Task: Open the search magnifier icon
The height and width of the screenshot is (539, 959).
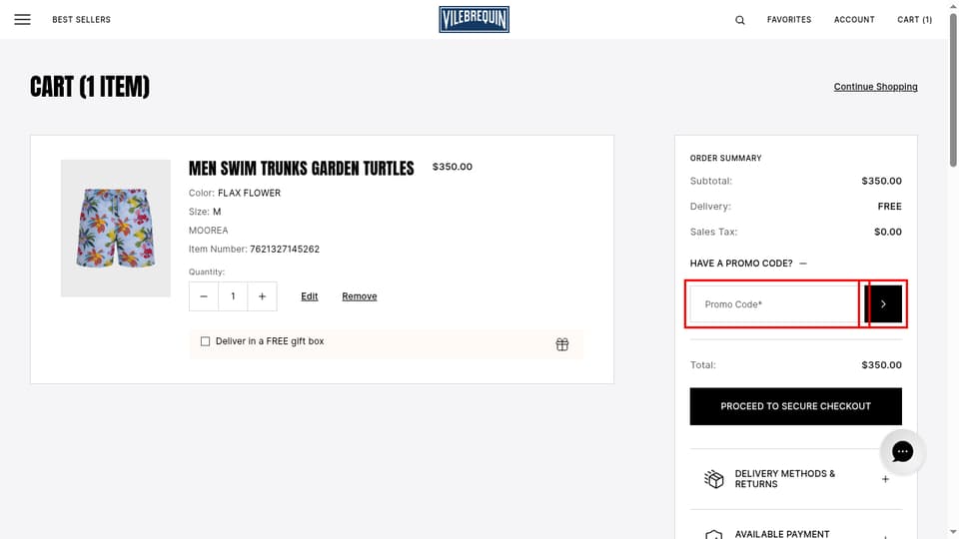Action: pyautogui.click(x=740, y=20)
